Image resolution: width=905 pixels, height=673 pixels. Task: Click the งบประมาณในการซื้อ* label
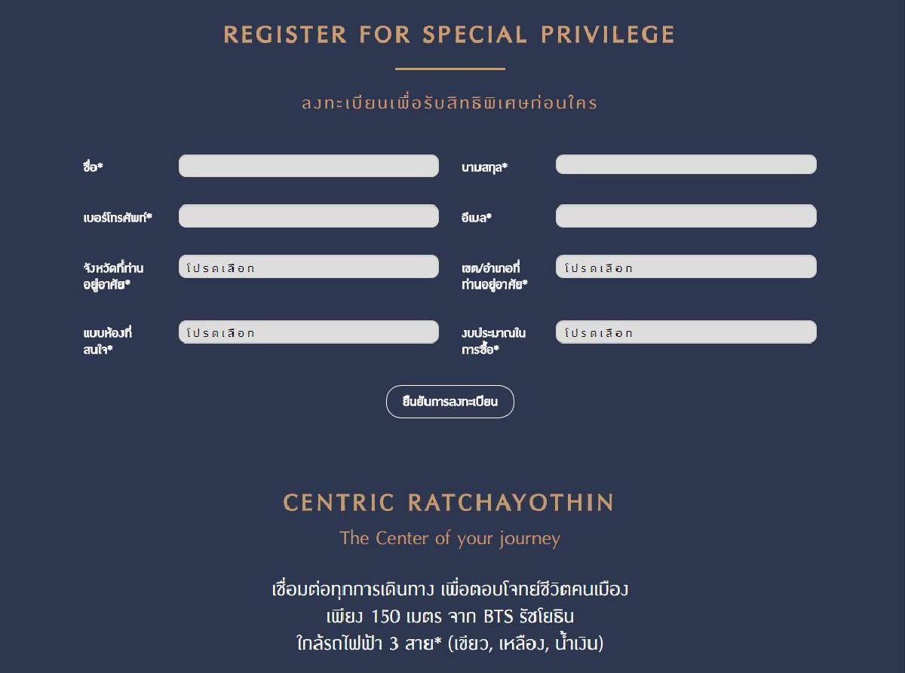tap(493, 341)
